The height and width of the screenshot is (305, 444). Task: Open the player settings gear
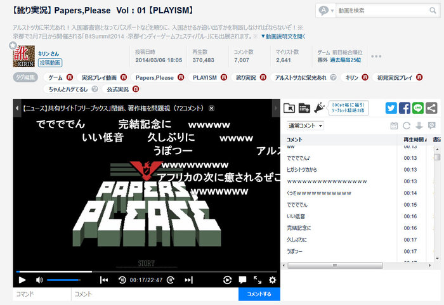pos(272,280)
